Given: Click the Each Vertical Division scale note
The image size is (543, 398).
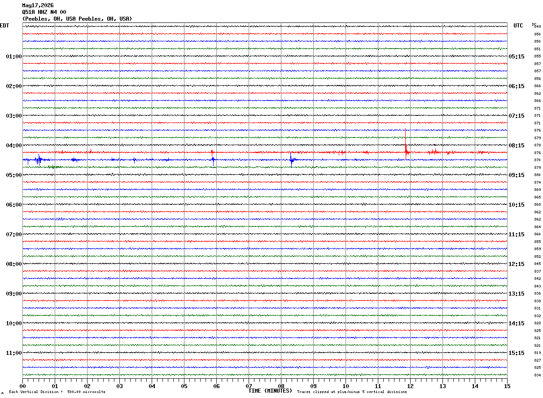Looking at the screenshot, I should point(57,392).
